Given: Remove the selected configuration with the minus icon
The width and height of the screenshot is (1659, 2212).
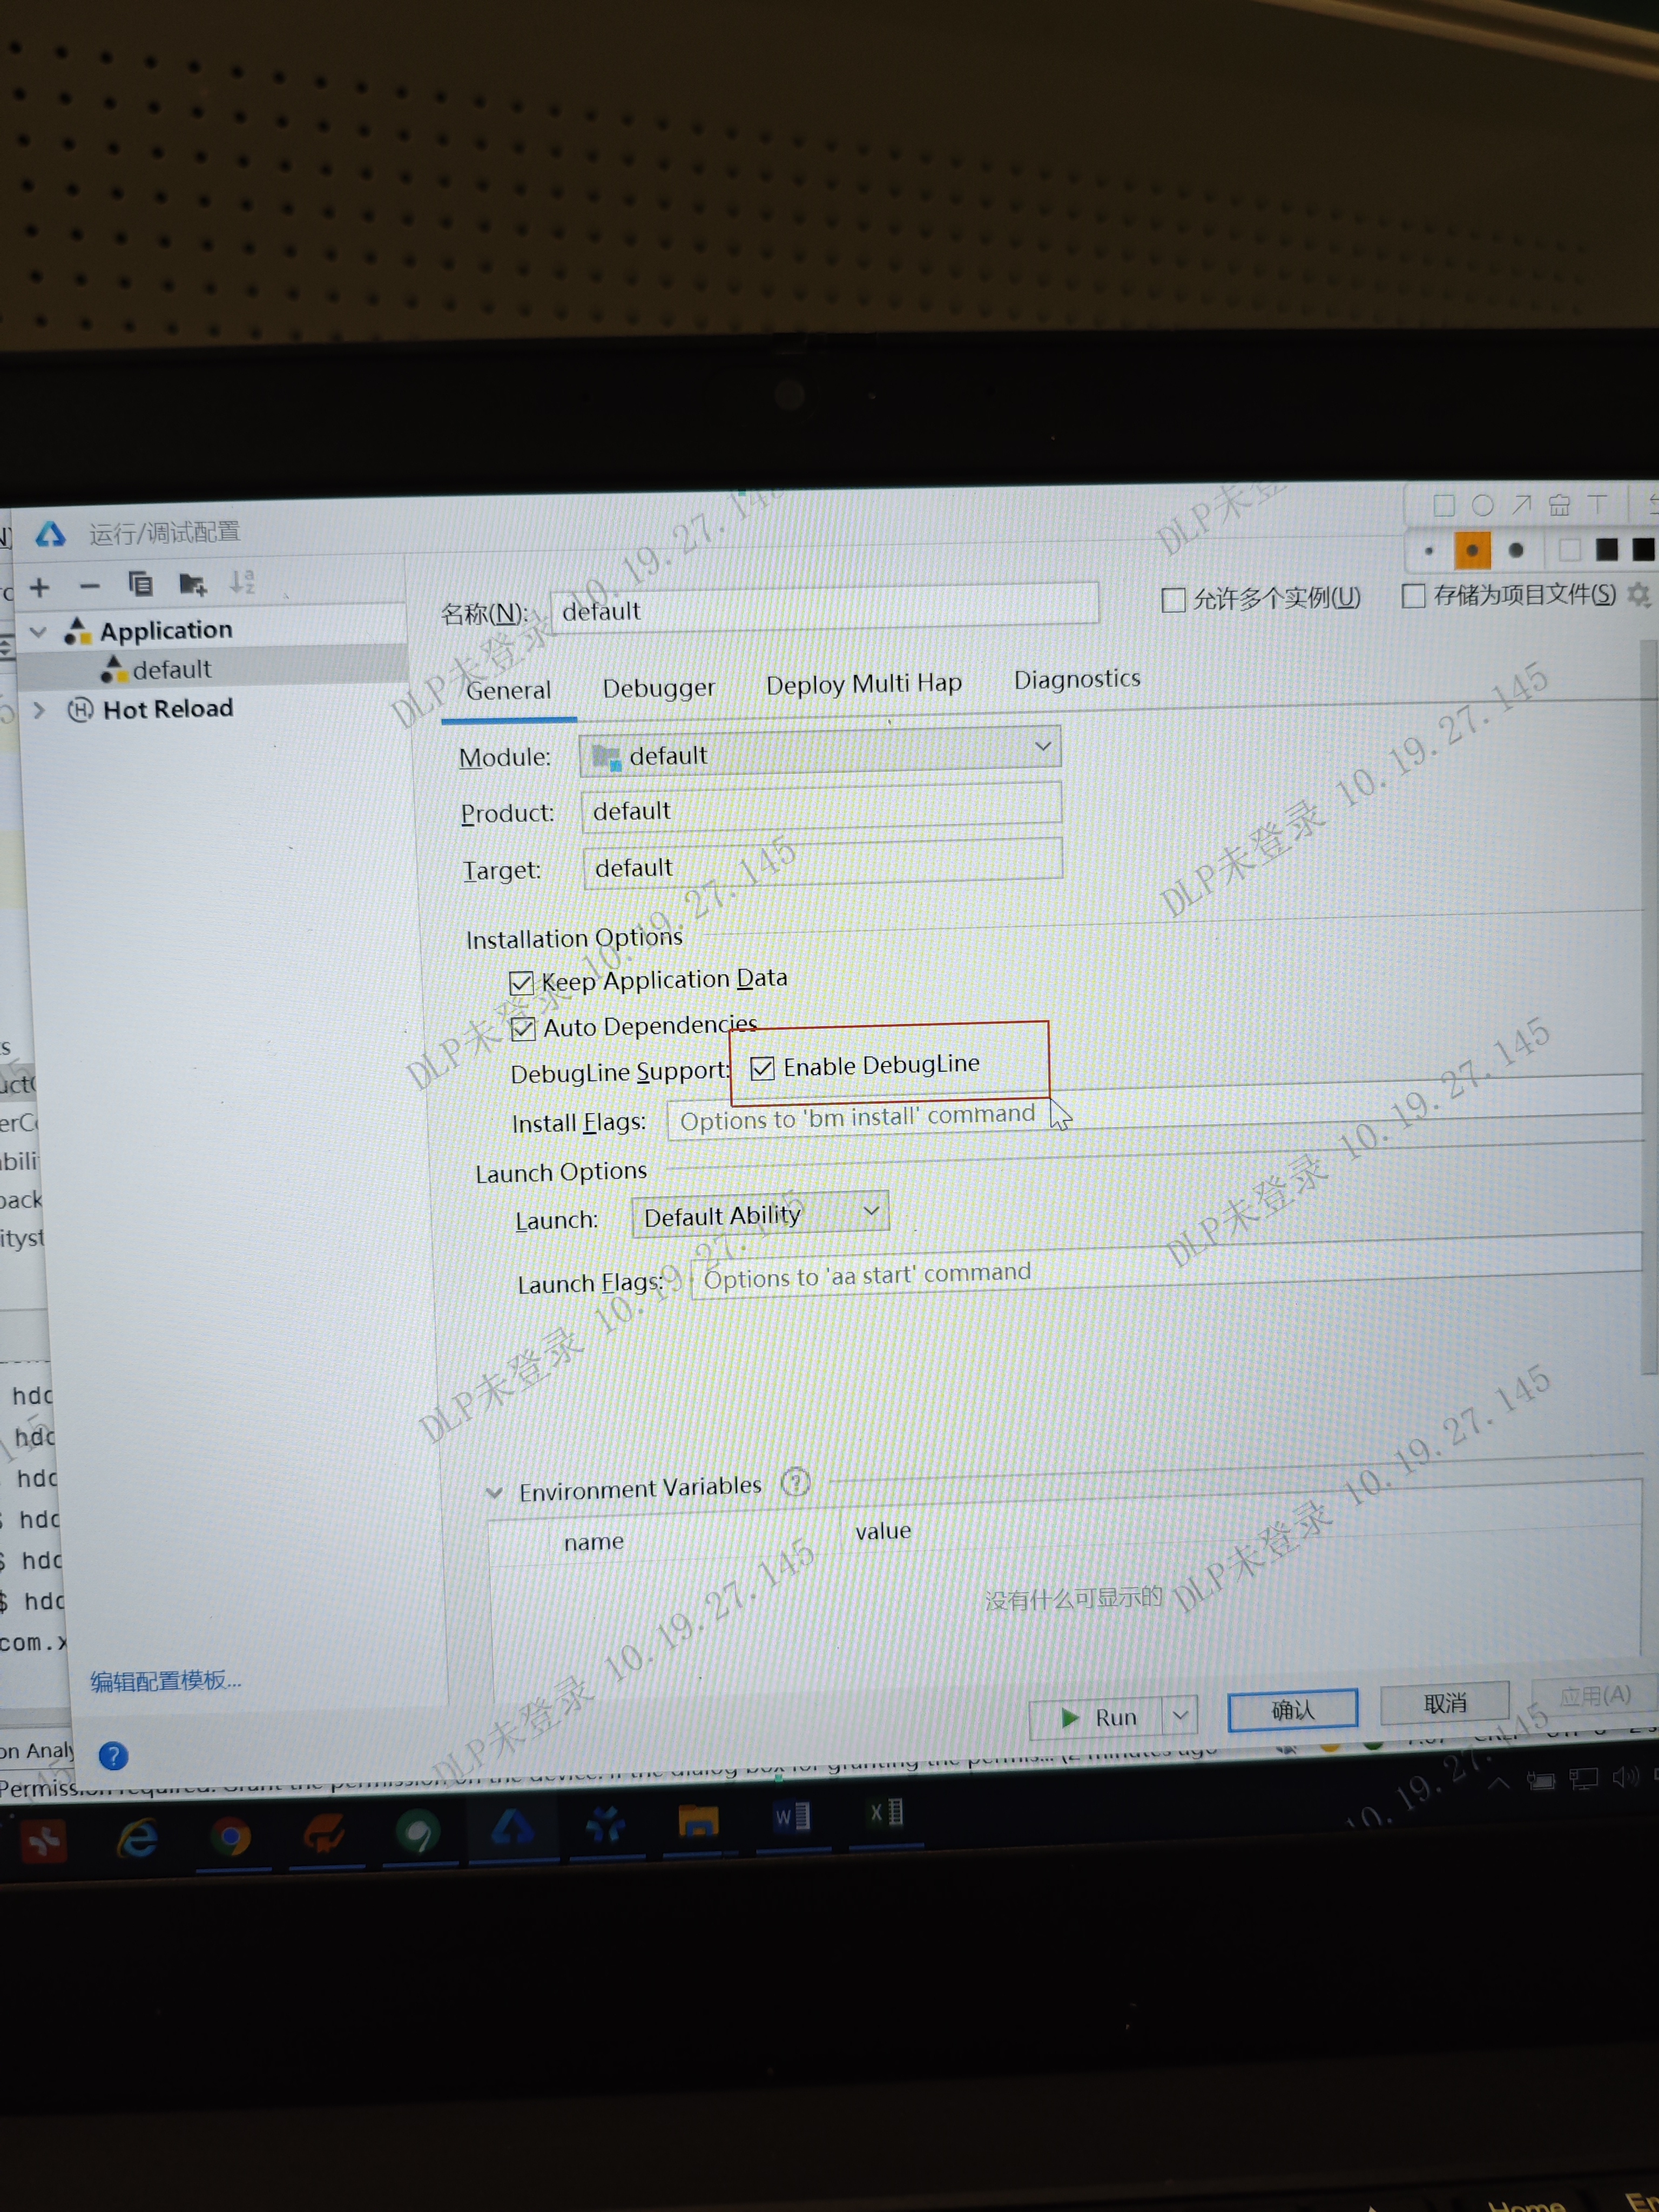Looking at the screenshot, I should point(90,586).
